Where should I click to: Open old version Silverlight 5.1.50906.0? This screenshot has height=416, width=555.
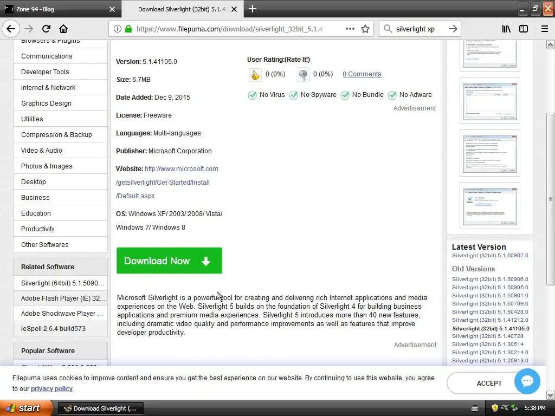490,279
